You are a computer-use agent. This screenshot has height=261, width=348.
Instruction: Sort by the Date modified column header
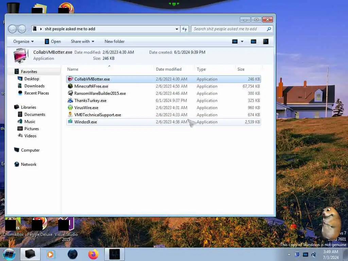[x=169, y=69]
